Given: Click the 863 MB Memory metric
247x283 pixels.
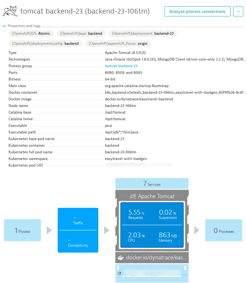Looking at the screenshot, I should [168, 237].
